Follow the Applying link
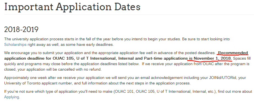This screenshot has height=101, width=254. [x=12, y=97]
